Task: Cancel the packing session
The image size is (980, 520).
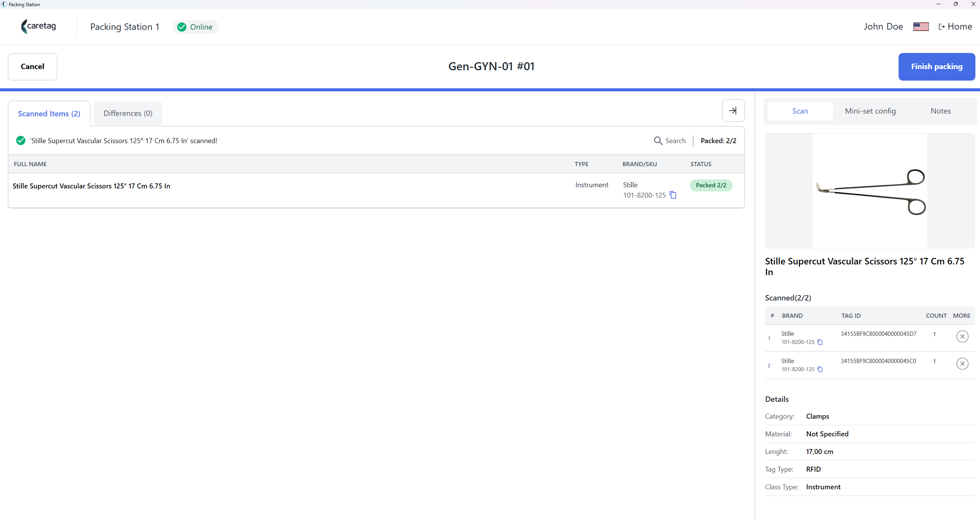Action: tap(32, 66)
